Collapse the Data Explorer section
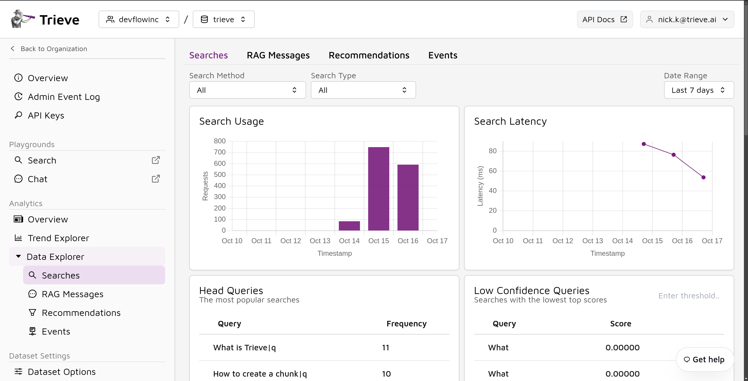Image resolution: width=748 pixels, height=381 pixels. pos(87,256)
